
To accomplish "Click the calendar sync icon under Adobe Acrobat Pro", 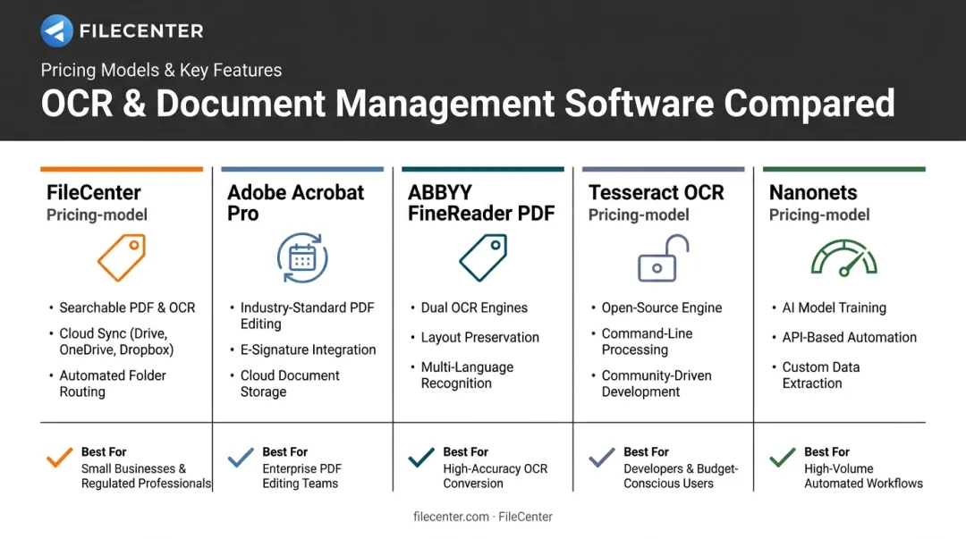I will point(302,257).
